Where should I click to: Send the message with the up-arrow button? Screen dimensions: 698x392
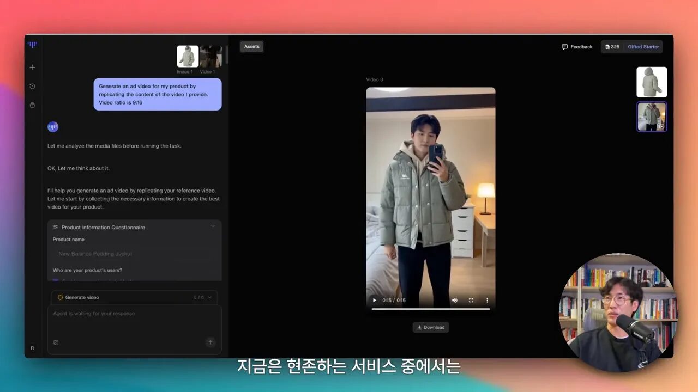tap(210, 342)
